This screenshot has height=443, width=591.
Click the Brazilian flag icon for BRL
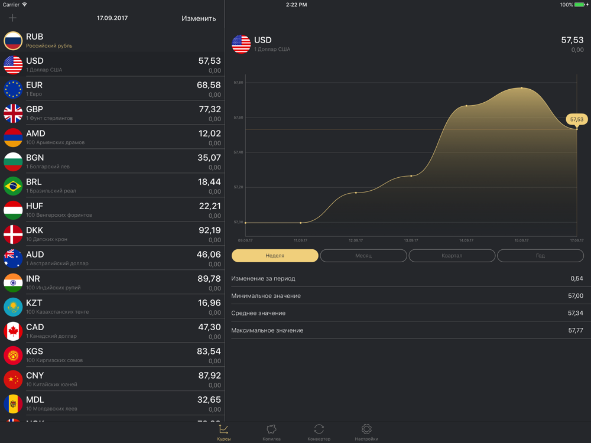pyautogui.click(x=13, y=186)
